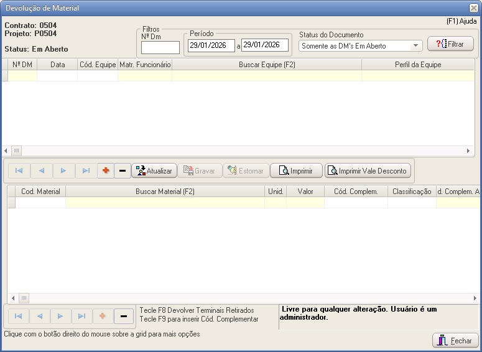Screen dimensions: 482x352
Task: Click the Buscar Material (F2) column header
Action: click(165, 192)
